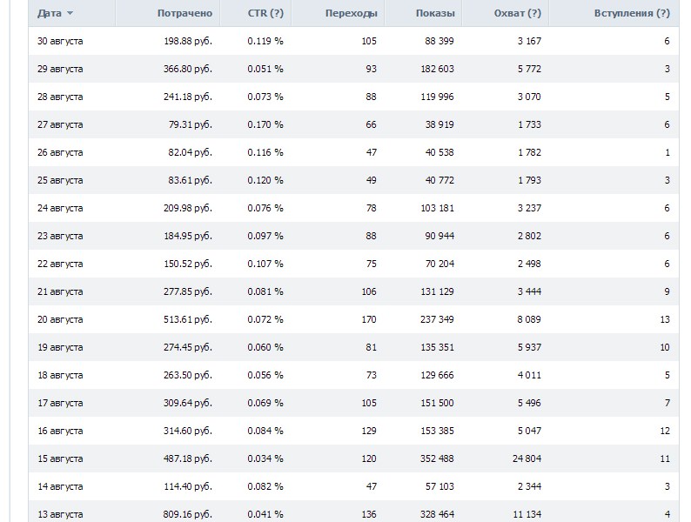Click the Показы column header
This screenshot has width=691, height=522.
tap(435, 13)
